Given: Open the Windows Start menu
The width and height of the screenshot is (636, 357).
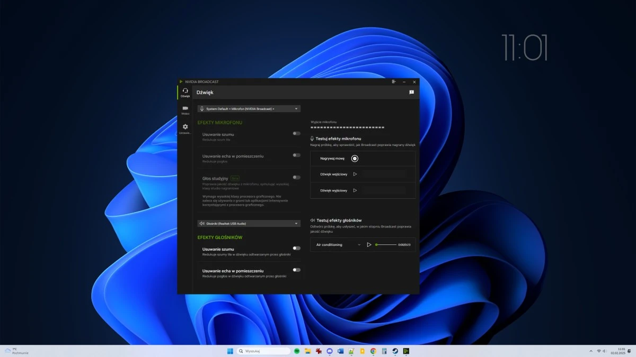Looking at the screenshot, I should [230, 351].
